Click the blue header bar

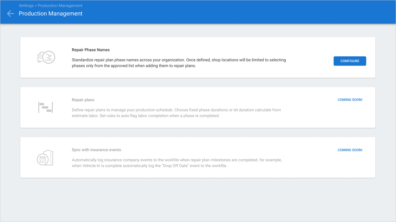click(232, 12)
